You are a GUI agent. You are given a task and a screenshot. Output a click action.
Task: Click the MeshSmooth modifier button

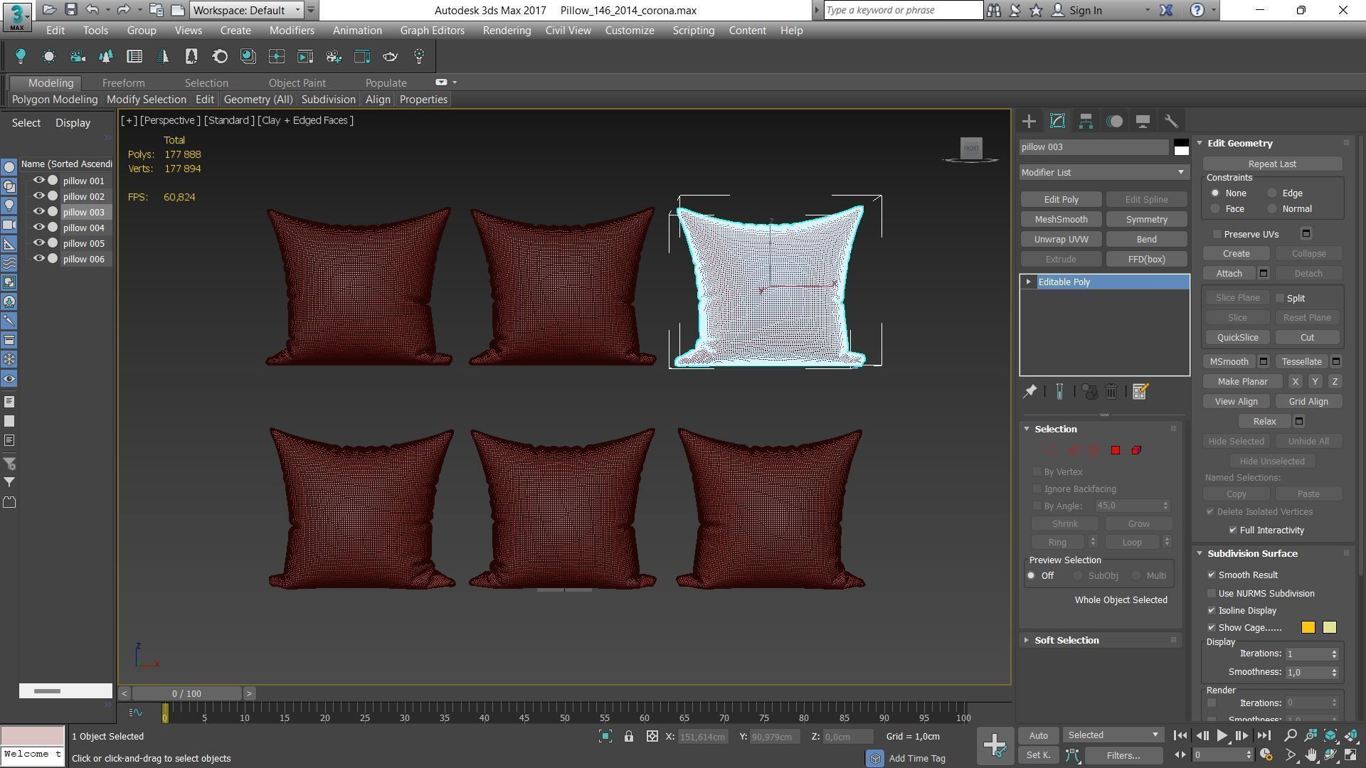(x=1061, y=220)
